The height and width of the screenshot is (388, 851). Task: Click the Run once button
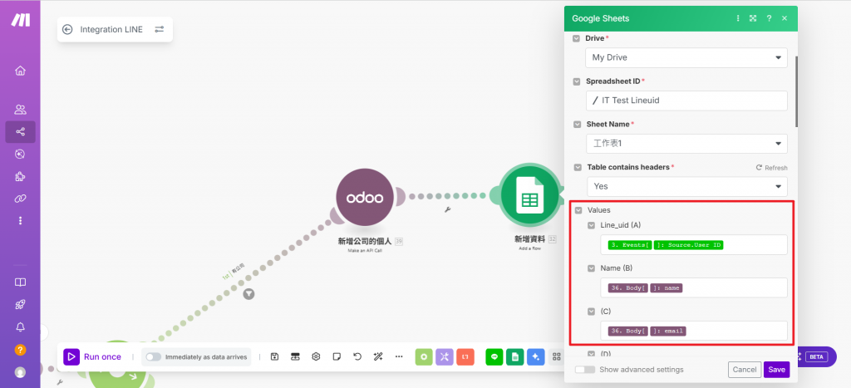(x=95, y=356)
